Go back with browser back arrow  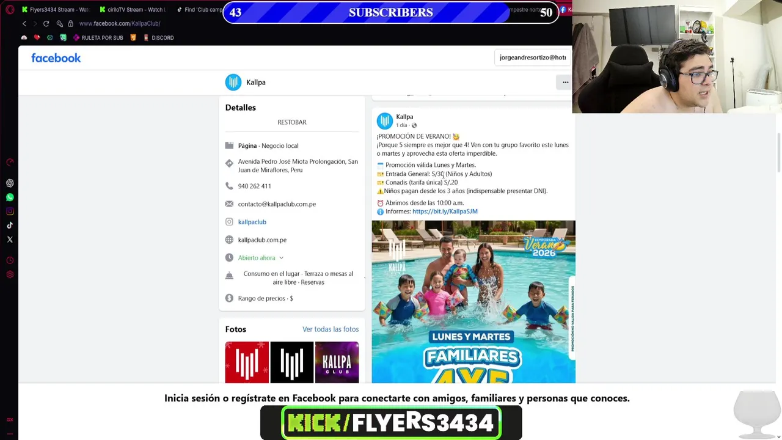coord(24,23)
